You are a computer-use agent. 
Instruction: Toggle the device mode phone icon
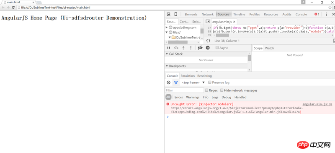(175, 14)
